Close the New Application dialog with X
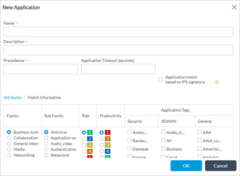 pyautogui.click(x=234, y=7)
